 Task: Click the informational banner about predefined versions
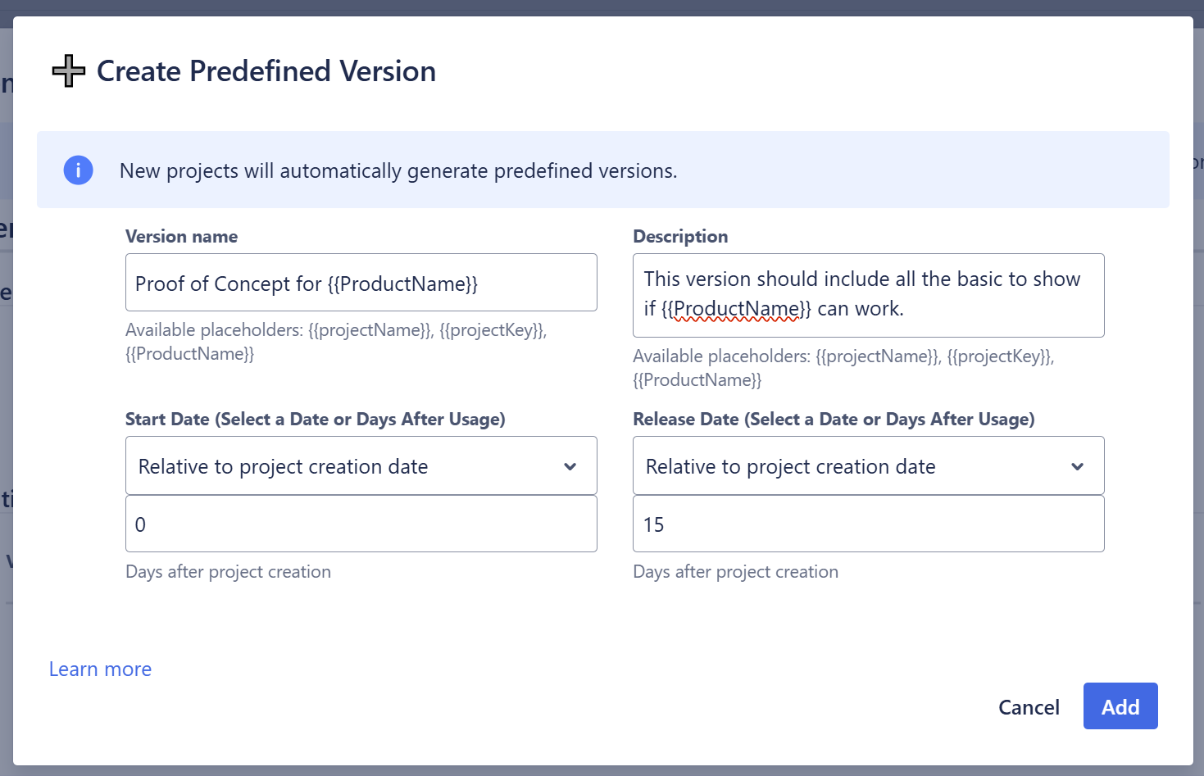click(602, 170)
